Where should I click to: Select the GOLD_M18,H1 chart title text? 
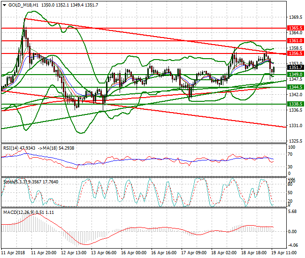pos(23,5)
